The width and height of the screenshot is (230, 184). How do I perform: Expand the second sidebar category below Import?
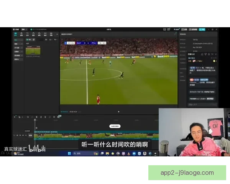18,44
